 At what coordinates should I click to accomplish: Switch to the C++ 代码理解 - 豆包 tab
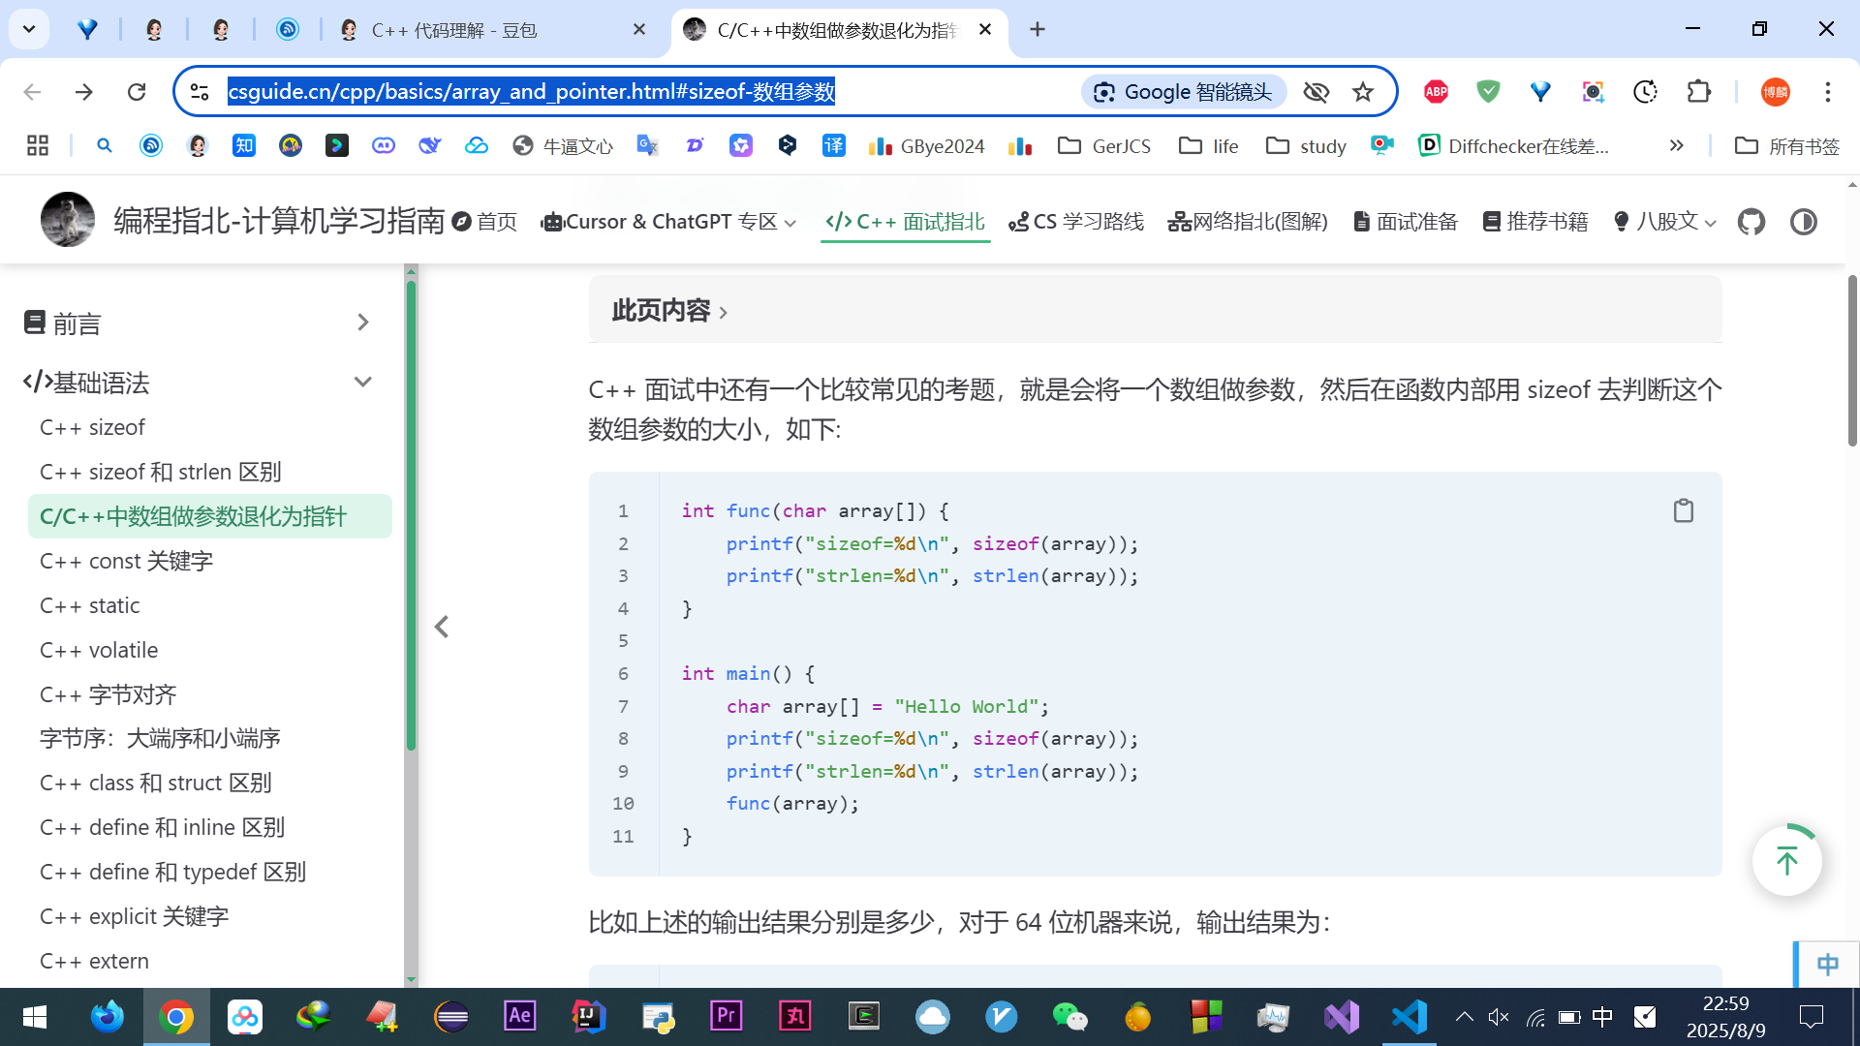coord(453,30)
